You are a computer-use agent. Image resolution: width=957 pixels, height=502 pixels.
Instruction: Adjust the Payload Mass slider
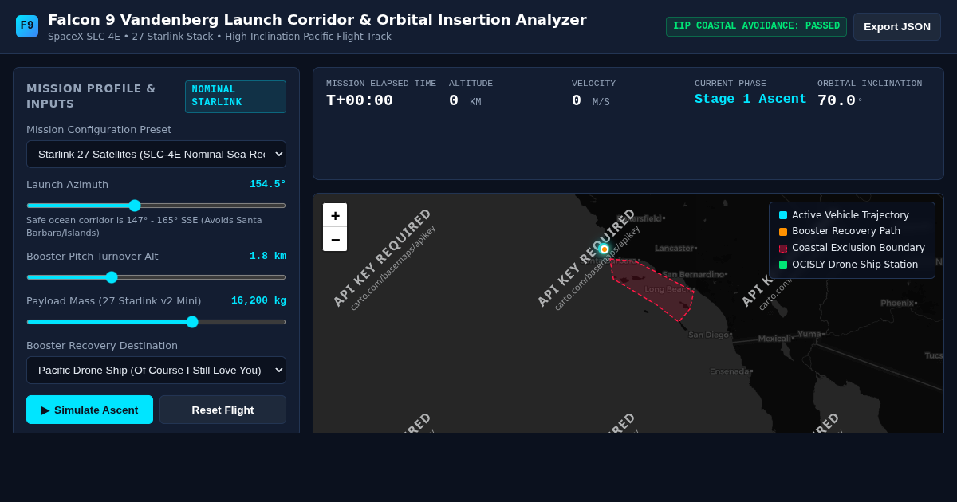point(156,322)
